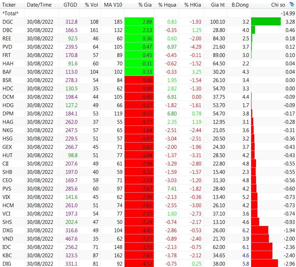Click VND GTGD value 467.6

click(x=71, y=239)
